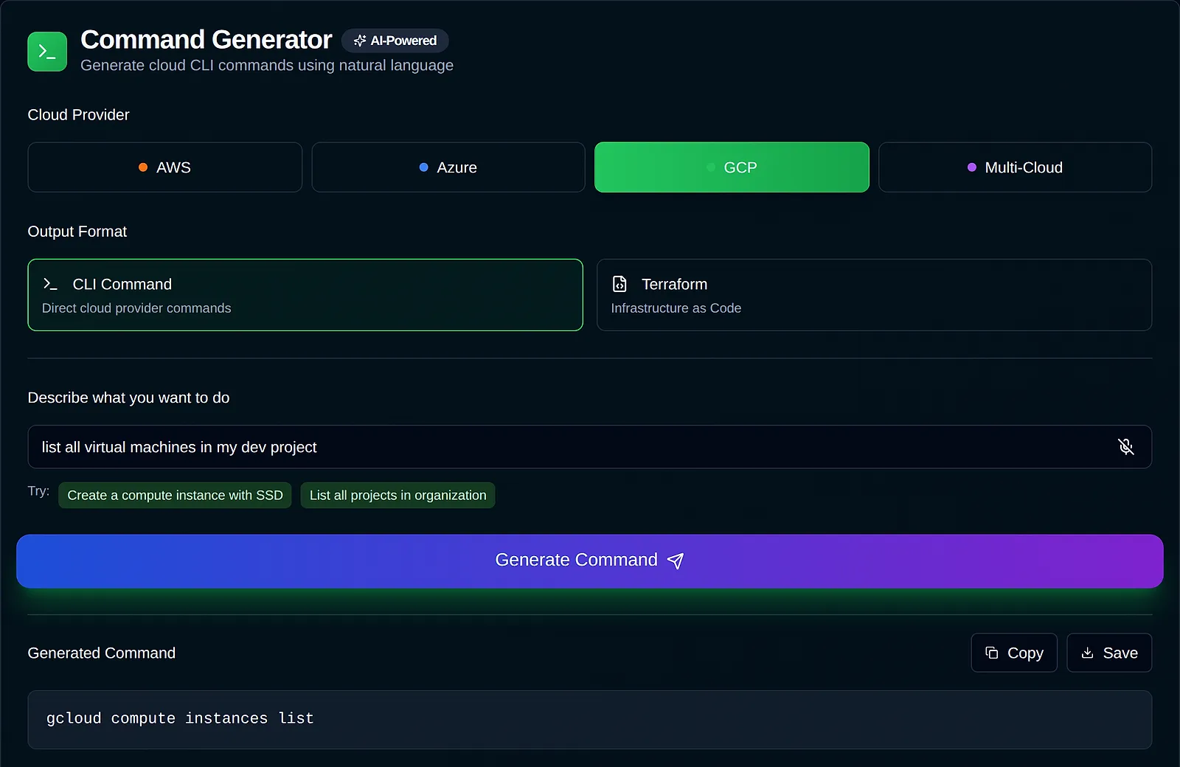Select Azure as cloud provider
This screenshot has height=767, width=1180.
448,167
